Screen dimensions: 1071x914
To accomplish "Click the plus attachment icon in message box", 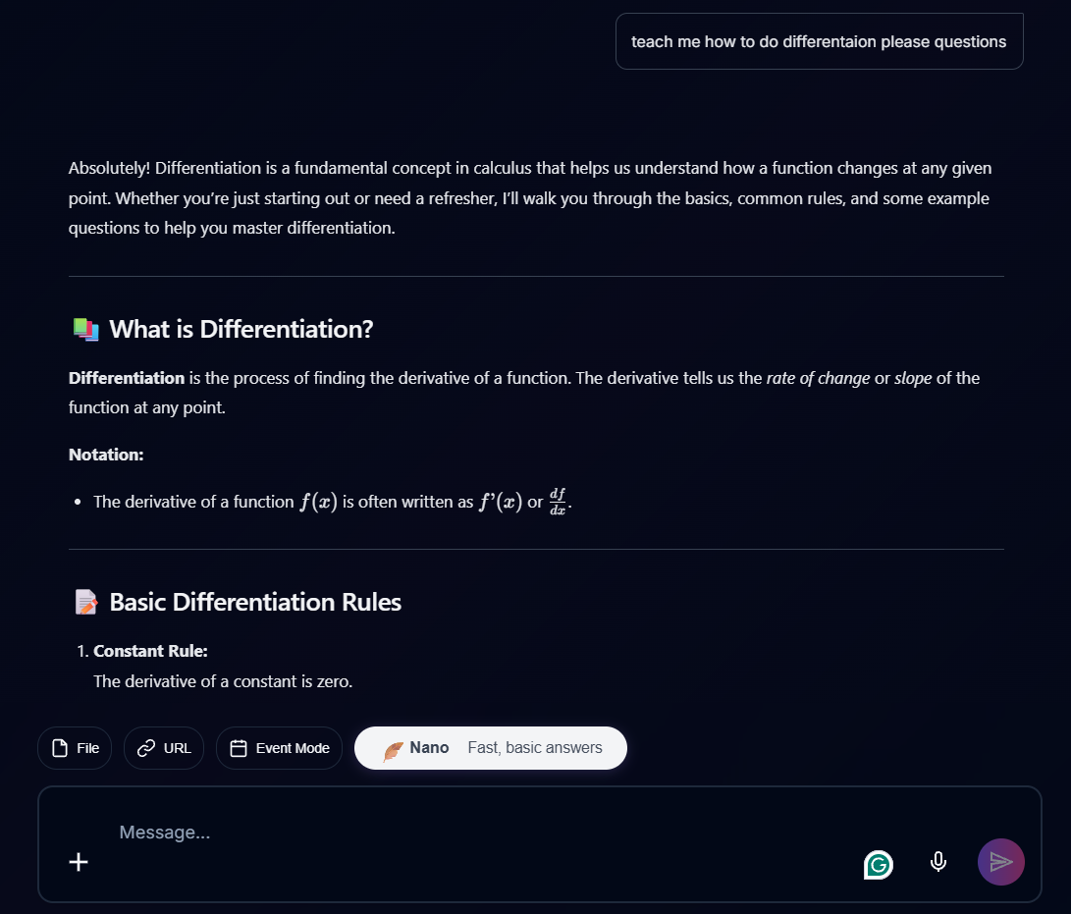I will (78, 862).
